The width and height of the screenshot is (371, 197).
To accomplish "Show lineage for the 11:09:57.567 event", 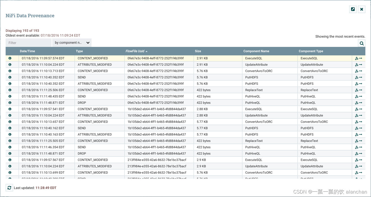I will pos(356,160).
